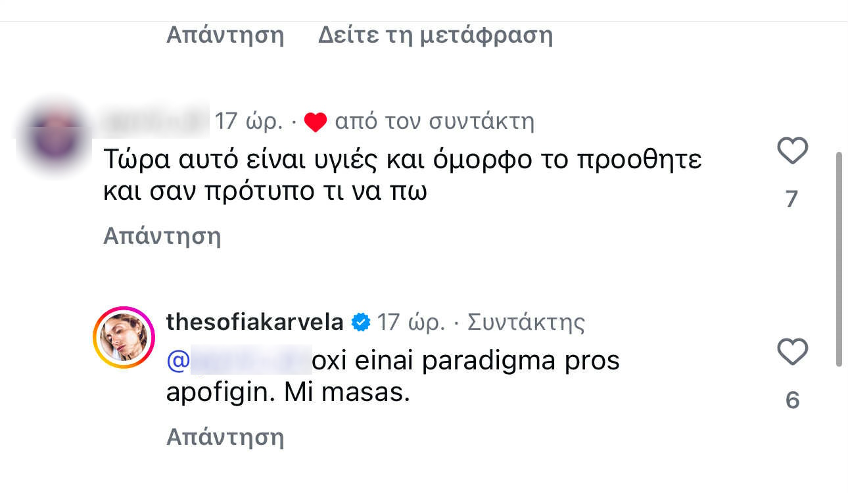
Task: Click 'Απάντηση' under thesofiakarvela's reply
Action: click(x=225, y=436)
